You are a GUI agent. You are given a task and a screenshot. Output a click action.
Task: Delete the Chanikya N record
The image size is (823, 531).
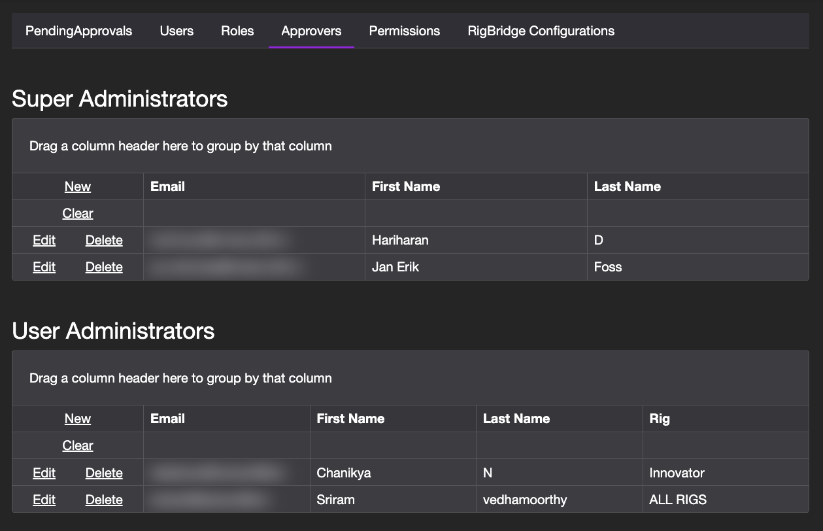[104, 472]
